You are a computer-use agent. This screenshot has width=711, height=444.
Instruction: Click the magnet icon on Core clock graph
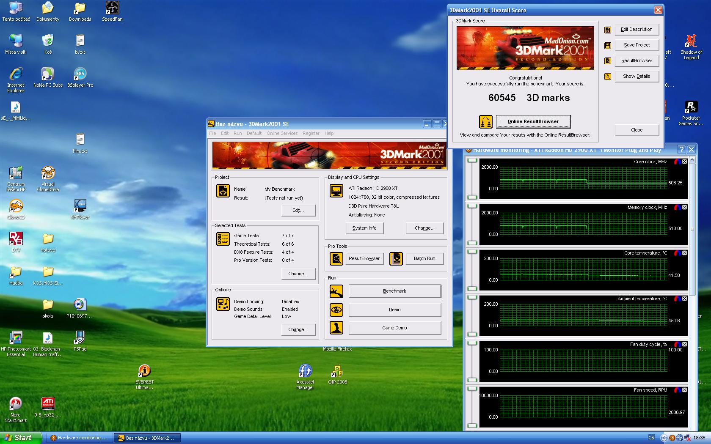coord(677,162)
